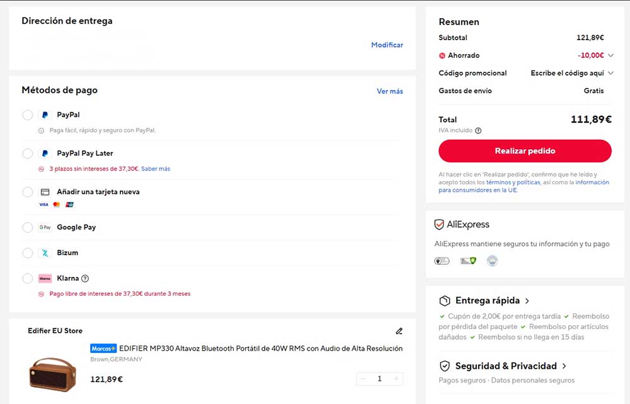
Task: Click the UnionPay card logo
Action: (x=69, y=205)
